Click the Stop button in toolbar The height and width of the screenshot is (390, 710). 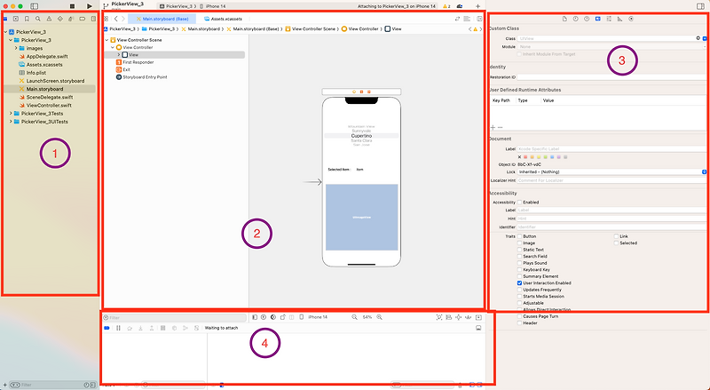click(72, 6)
